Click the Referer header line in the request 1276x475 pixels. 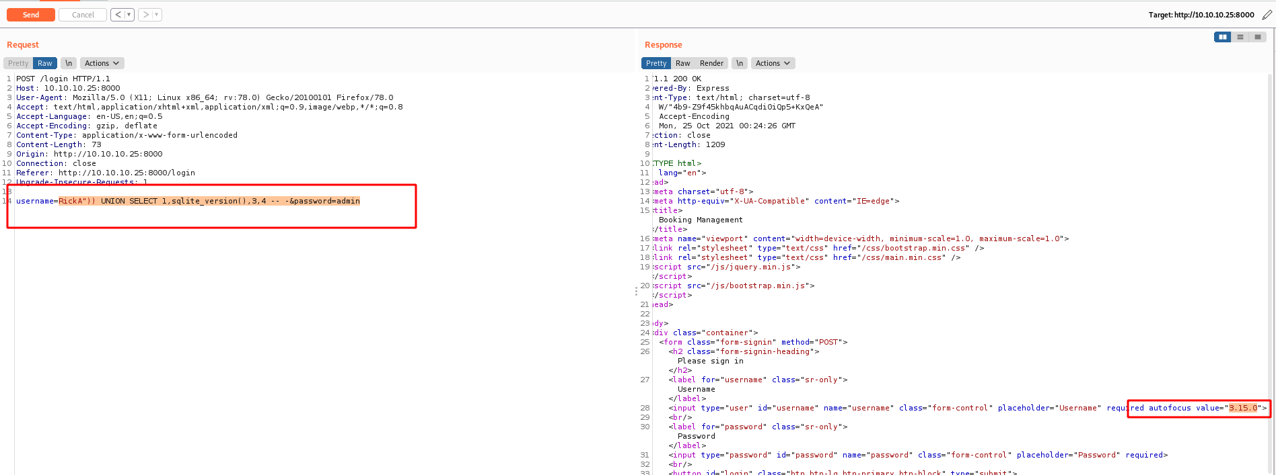pyautogui.click(x=106, y=173)
